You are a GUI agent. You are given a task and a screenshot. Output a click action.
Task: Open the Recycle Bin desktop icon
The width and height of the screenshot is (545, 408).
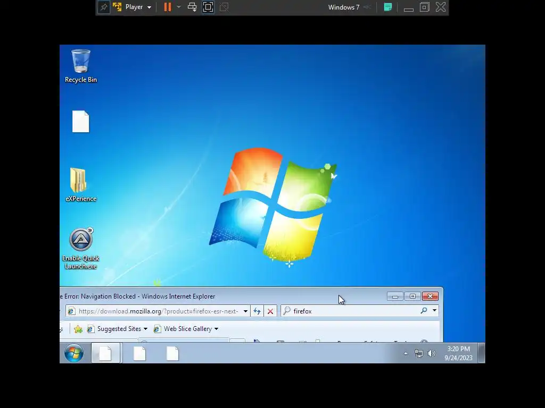point(81,66)
